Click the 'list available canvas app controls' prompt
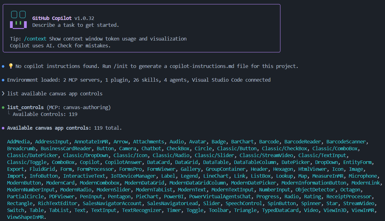Screen dimensions: 385x221 pyautogui.click(x=55, y=94)
